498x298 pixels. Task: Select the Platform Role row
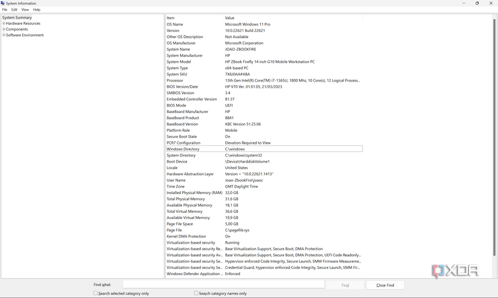[264, 131]
